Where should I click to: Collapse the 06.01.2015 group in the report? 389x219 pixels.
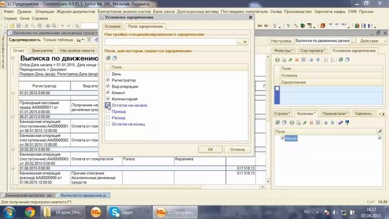coord(13,116)
